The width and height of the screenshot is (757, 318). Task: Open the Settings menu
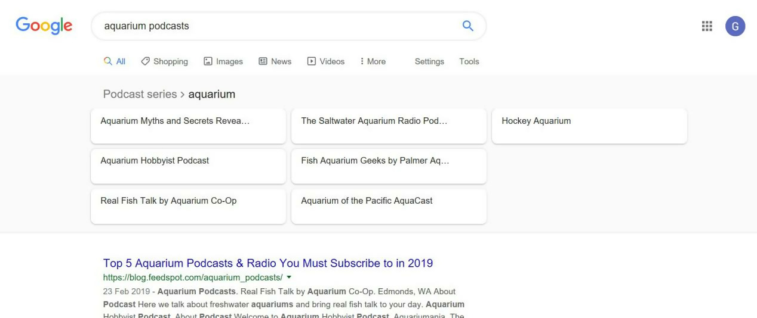tap(429, 61)
